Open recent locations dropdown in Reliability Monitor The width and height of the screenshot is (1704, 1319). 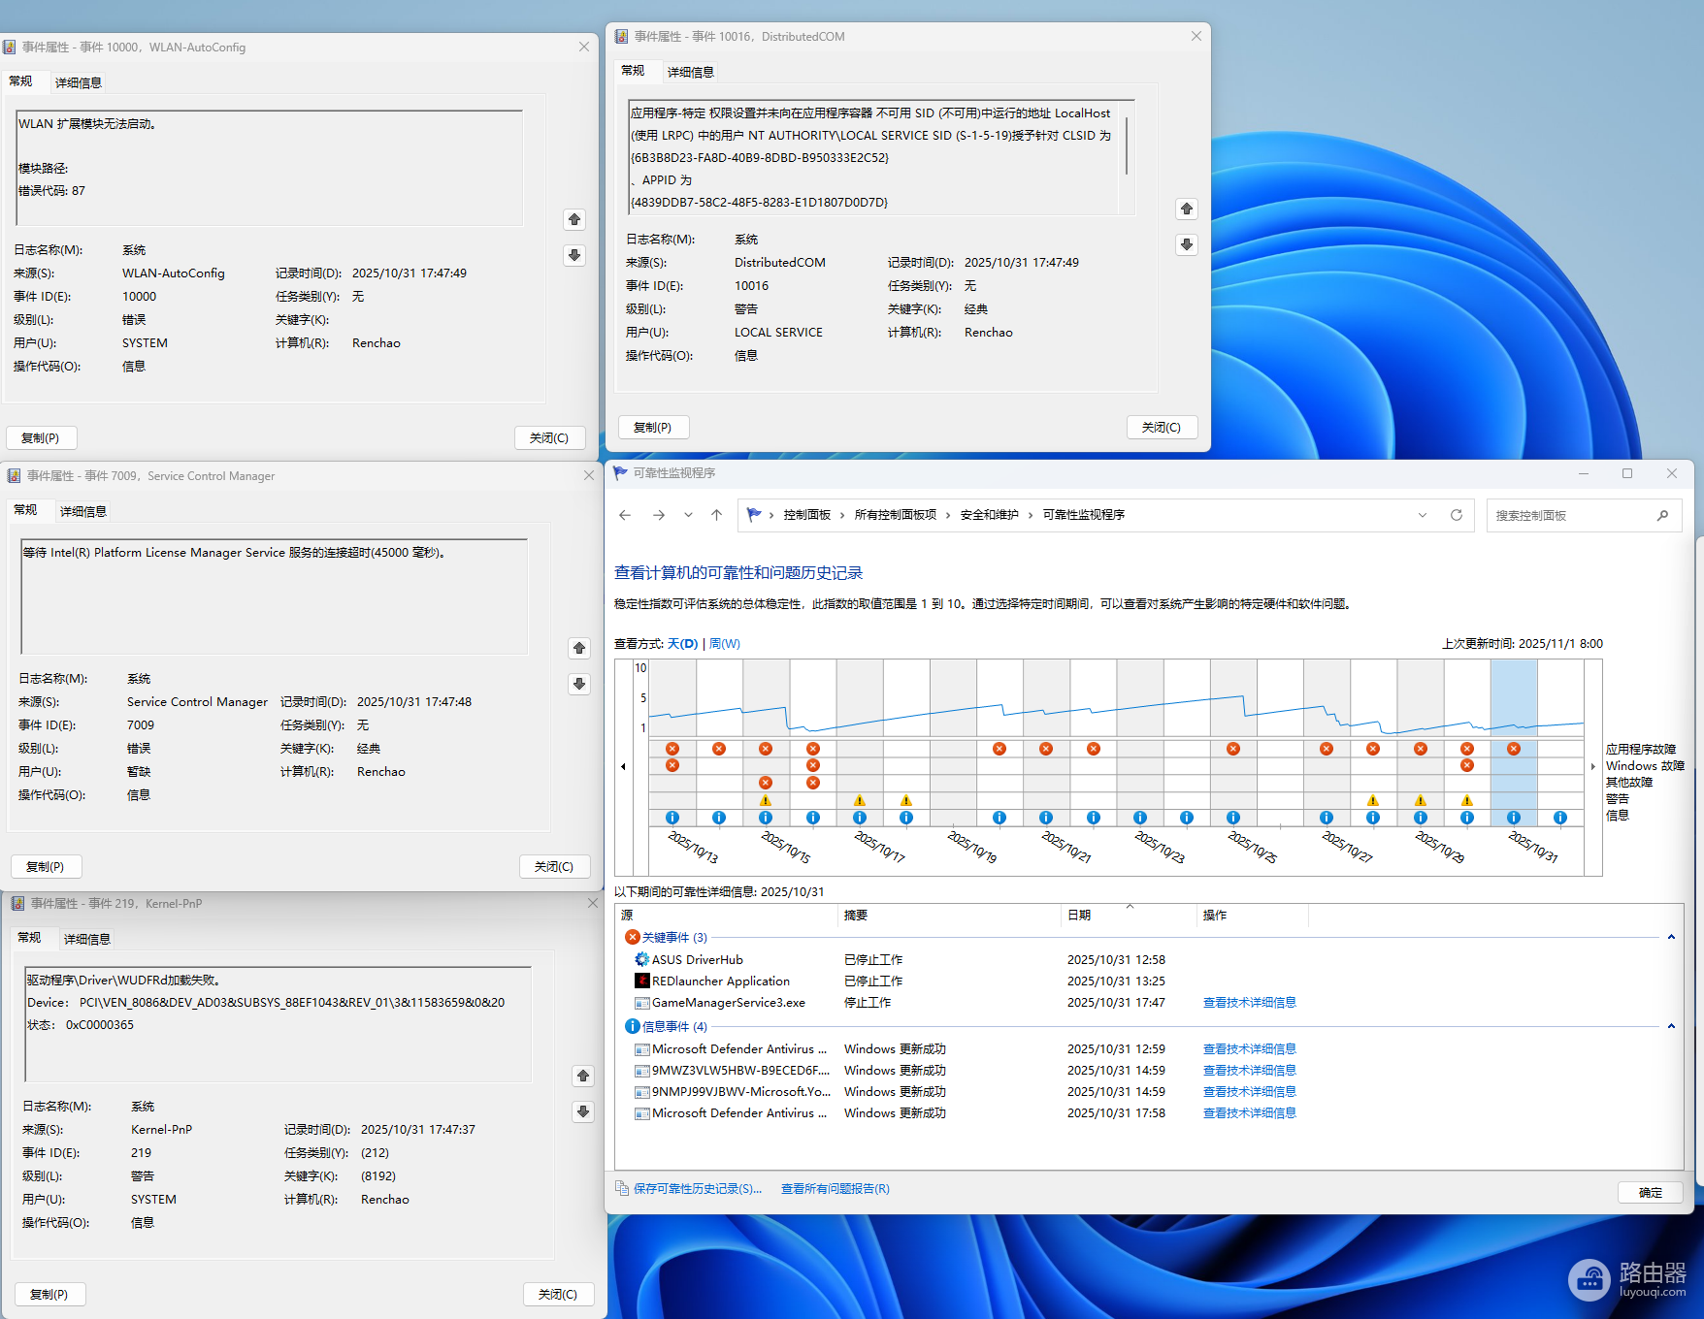[x=688, y=515]
